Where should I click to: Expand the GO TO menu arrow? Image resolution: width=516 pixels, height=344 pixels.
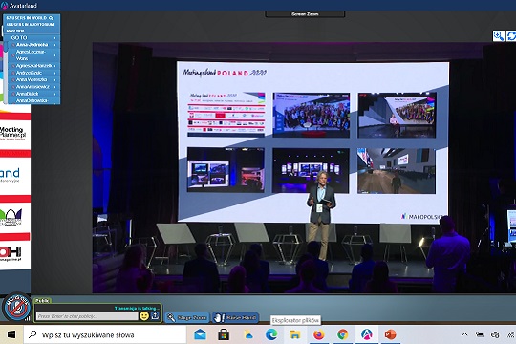(x=55, y=38)
